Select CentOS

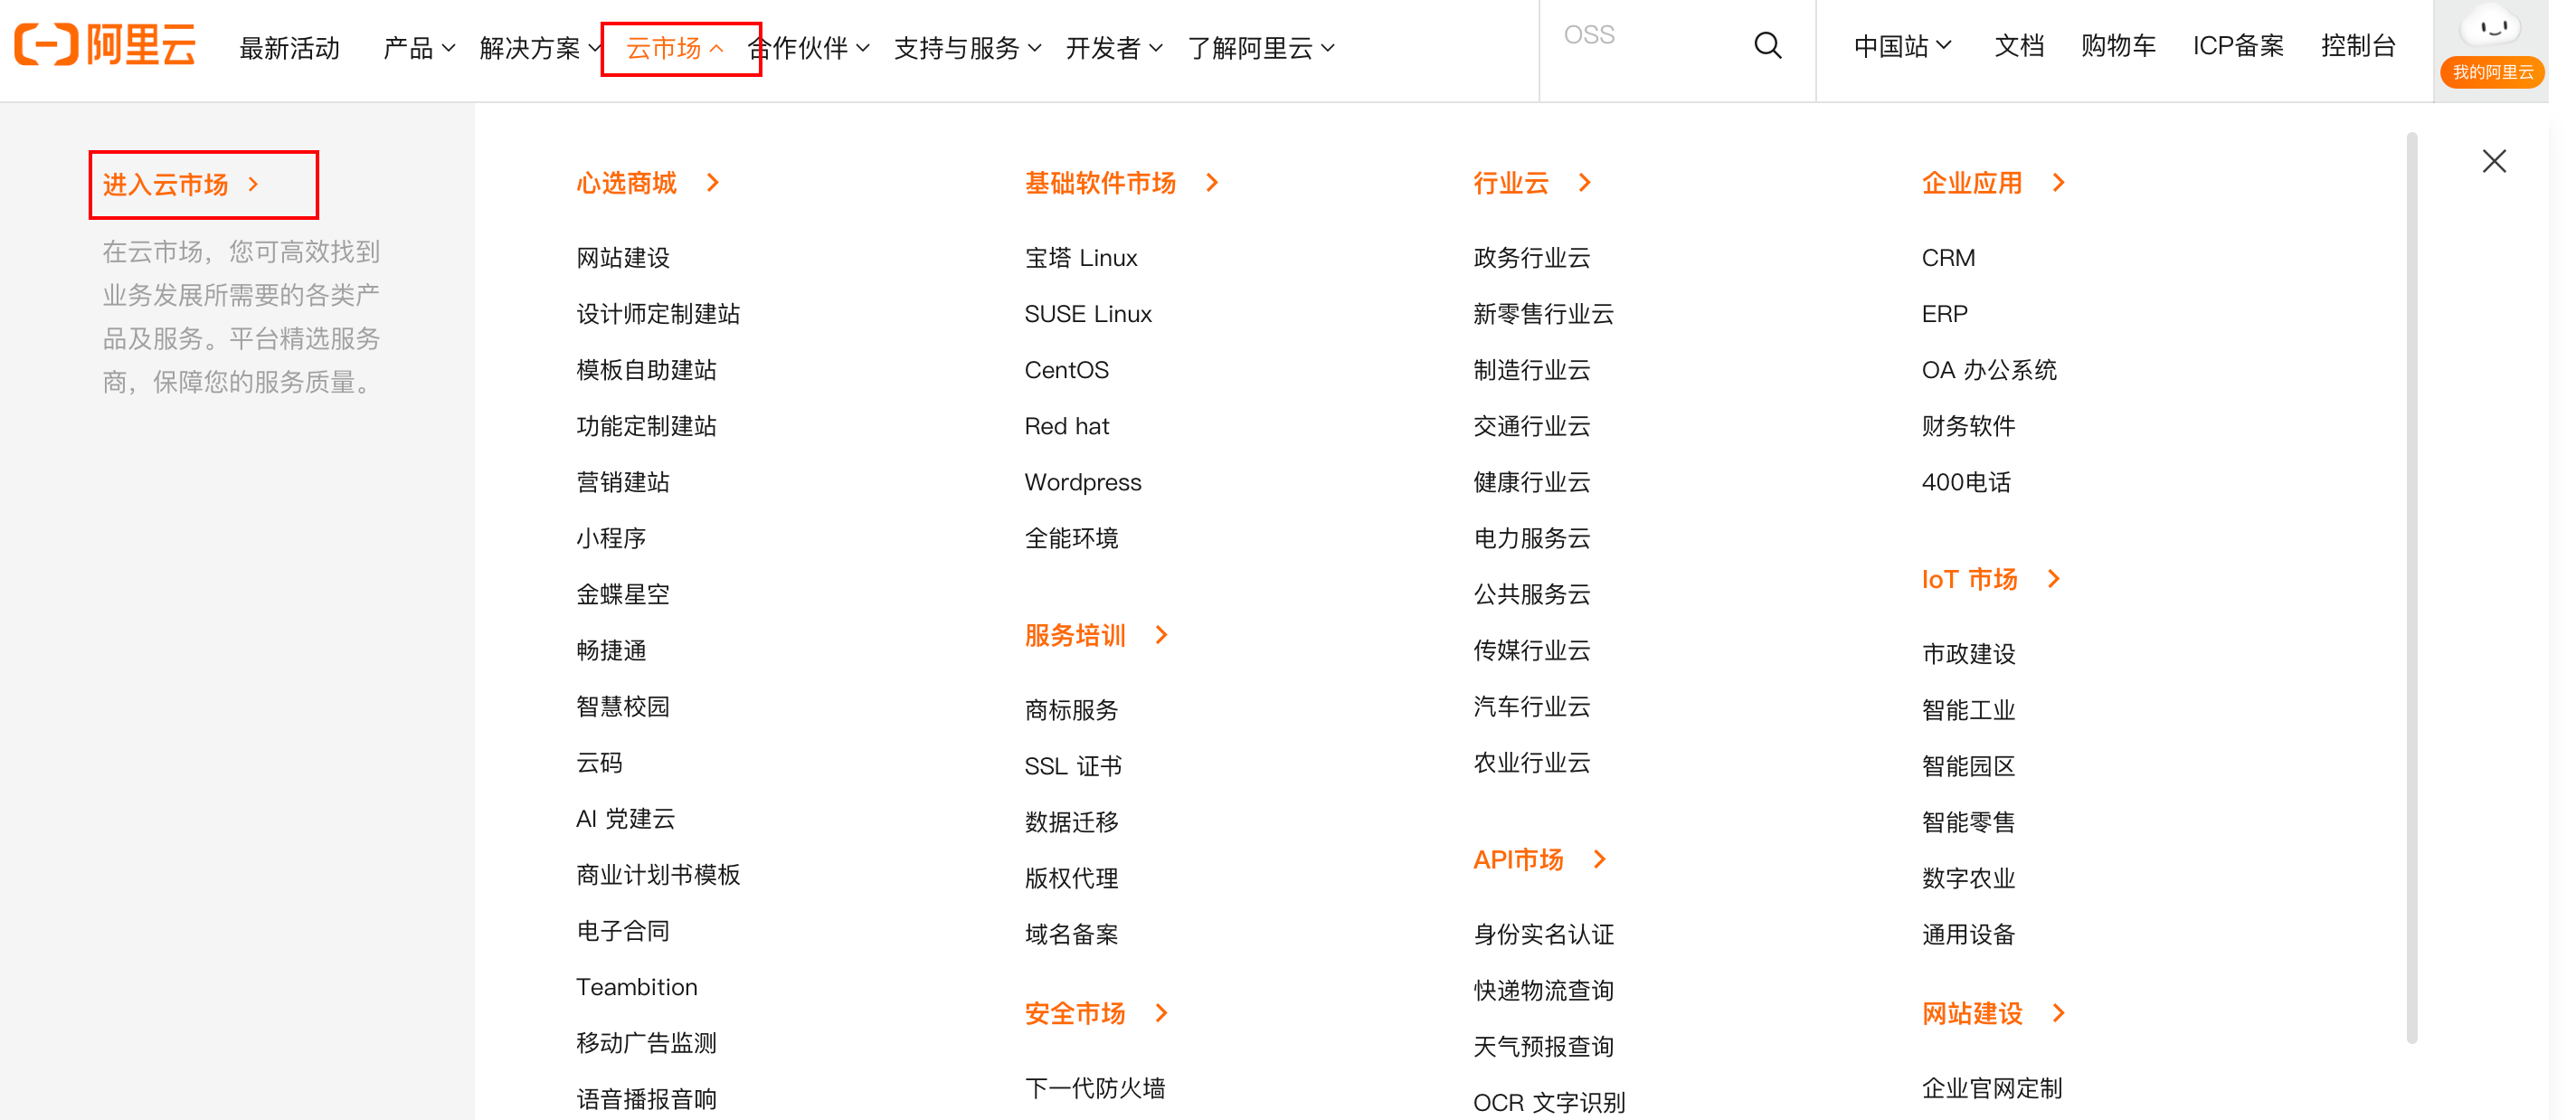[1066, 370]
